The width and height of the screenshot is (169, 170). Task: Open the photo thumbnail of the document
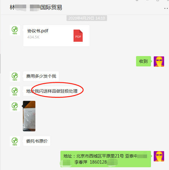click(x=29, y=116)
